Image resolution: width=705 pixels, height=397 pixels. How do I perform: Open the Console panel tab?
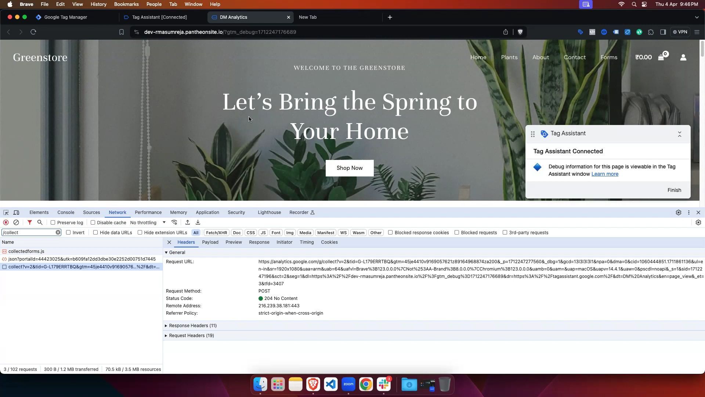66,212
